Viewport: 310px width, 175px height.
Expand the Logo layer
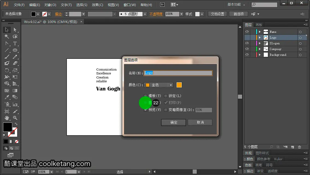[x=260, y=37]
